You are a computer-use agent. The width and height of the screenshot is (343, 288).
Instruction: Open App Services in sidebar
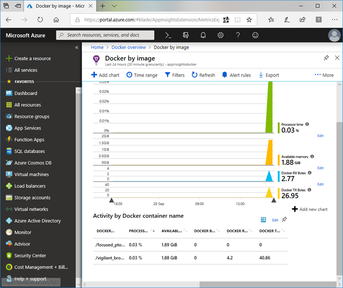pos(23,128)
